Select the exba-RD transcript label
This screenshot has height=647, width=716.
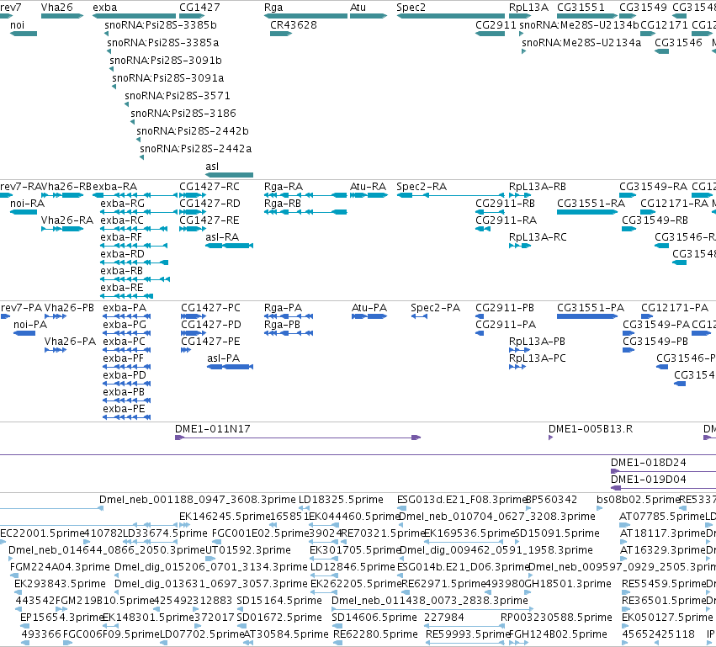click(x=122, y=254)
